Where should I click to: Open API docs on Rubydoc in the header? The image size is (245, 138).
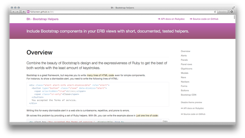pyautogui.click(x=171, y=19)
